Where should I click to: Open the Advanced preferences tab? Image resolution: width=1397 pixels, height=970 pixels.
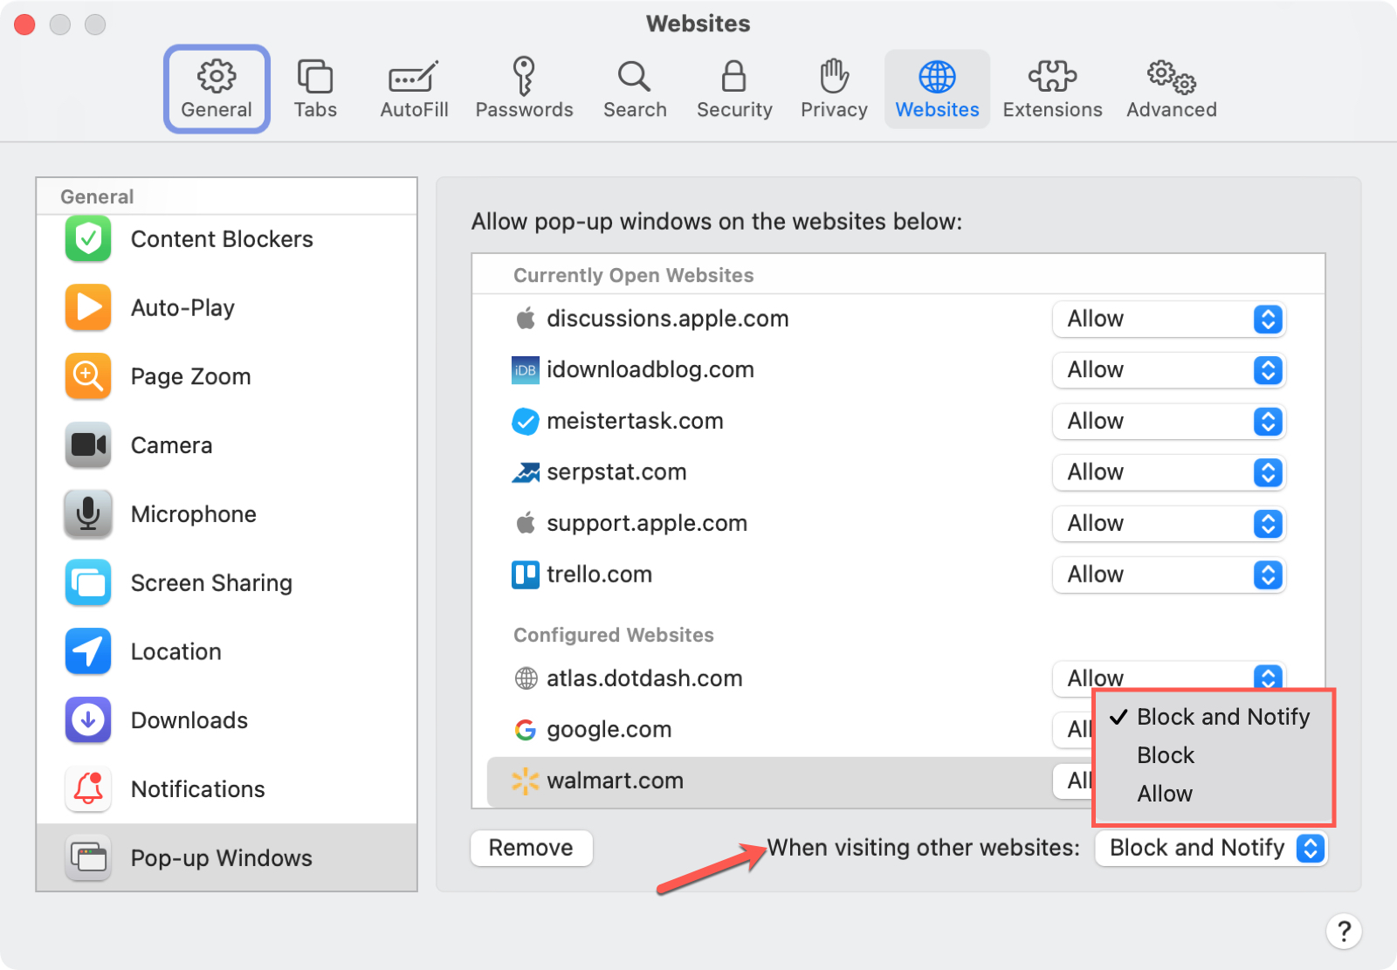(x=1171, y=89)
